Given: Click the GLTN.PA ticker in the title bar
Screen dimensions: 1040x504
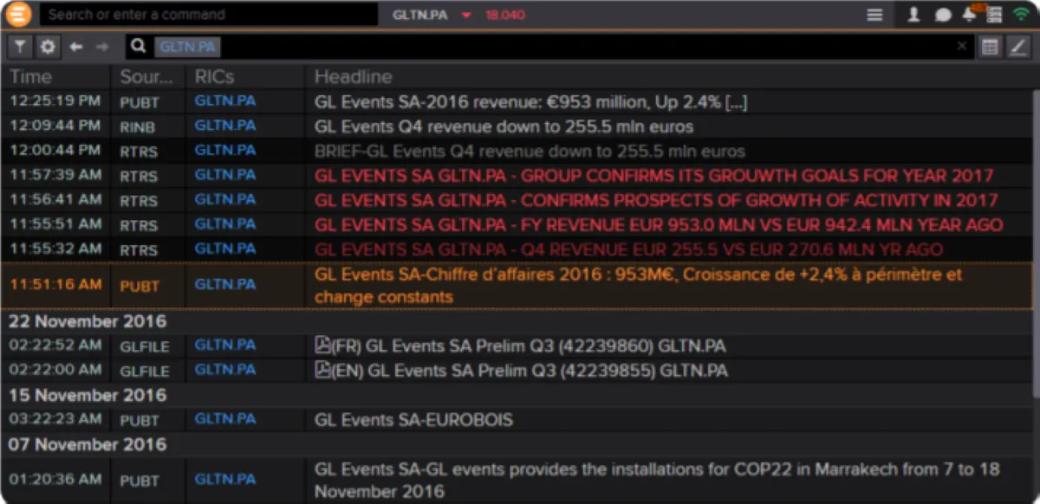Looking at the screenshot, I should click(x=419, y=15).
